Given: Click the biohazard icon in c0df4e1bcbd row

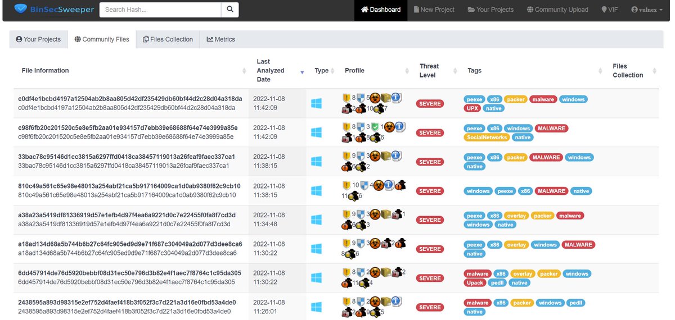Looking at the screenshot, I should coord(375,98).
